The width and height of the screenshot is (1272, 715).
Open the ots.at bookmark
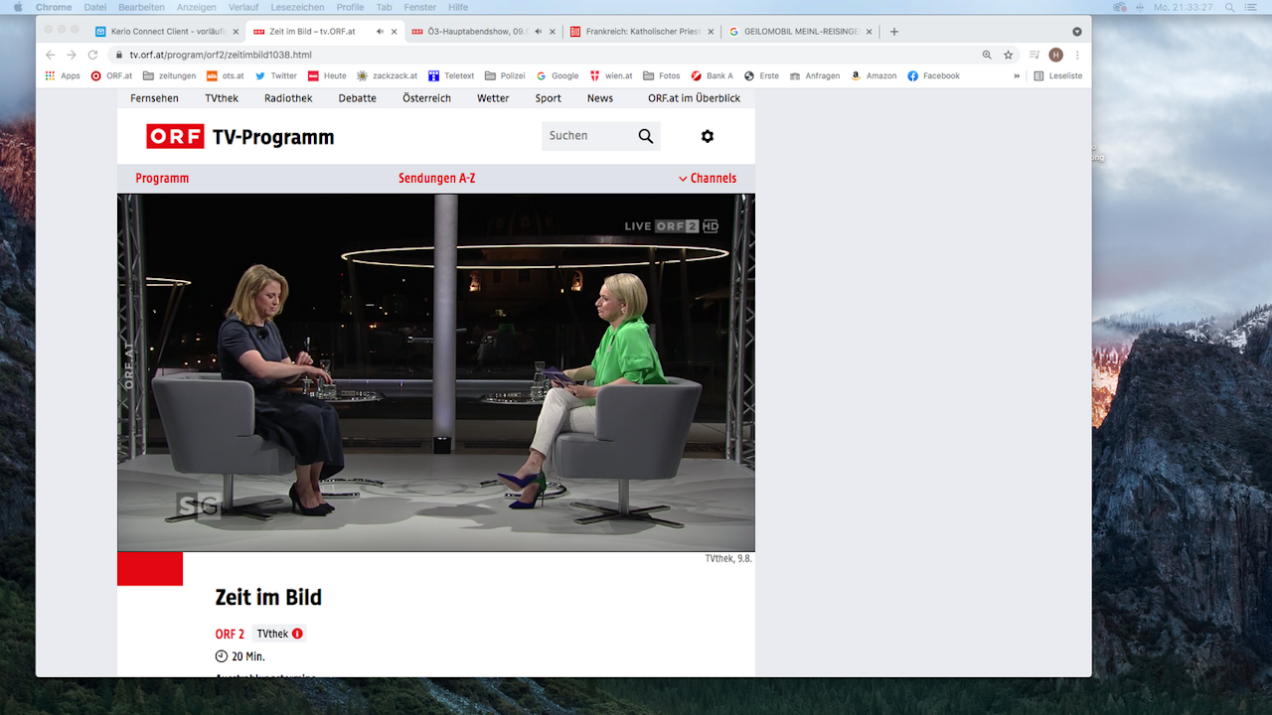pyautogui.click(x=225, y=75)
